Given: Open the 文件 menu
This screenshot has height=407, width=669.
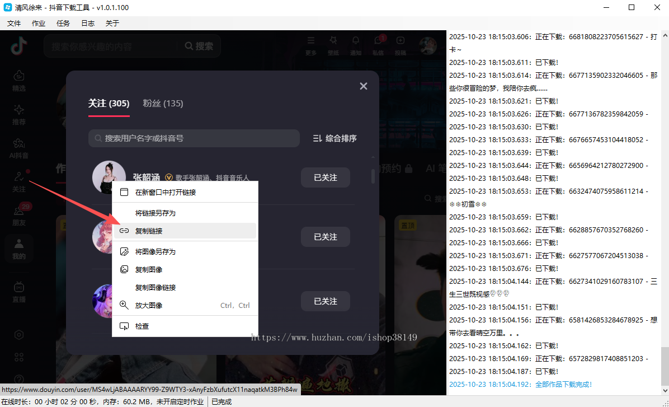Looking at the screenshot, I should click(13, 24).
